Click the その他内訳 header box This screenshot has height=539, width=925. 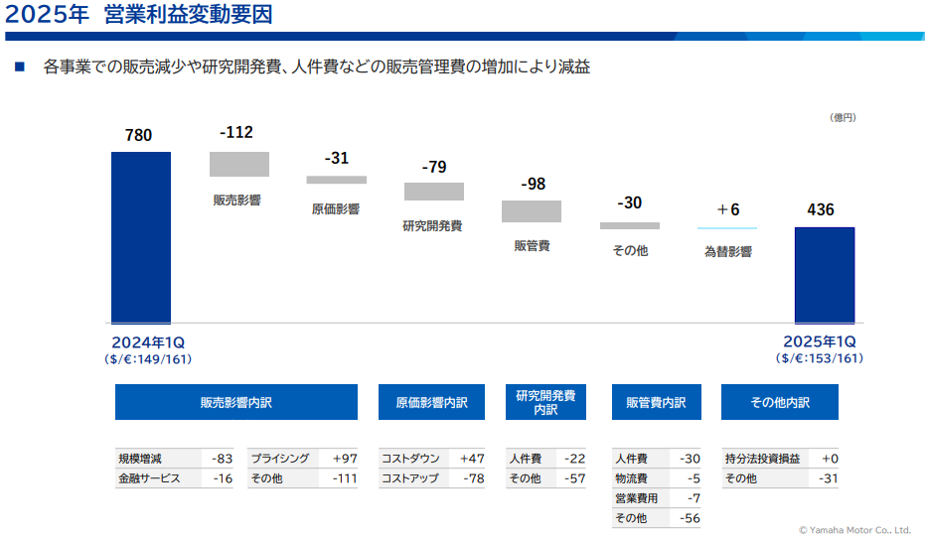(780, 402)
